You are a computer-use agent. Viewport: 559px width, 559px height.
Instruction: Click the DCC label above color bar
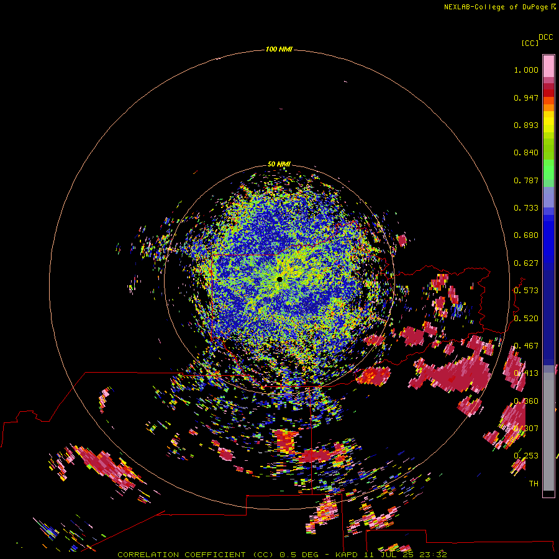pos(545,37)
